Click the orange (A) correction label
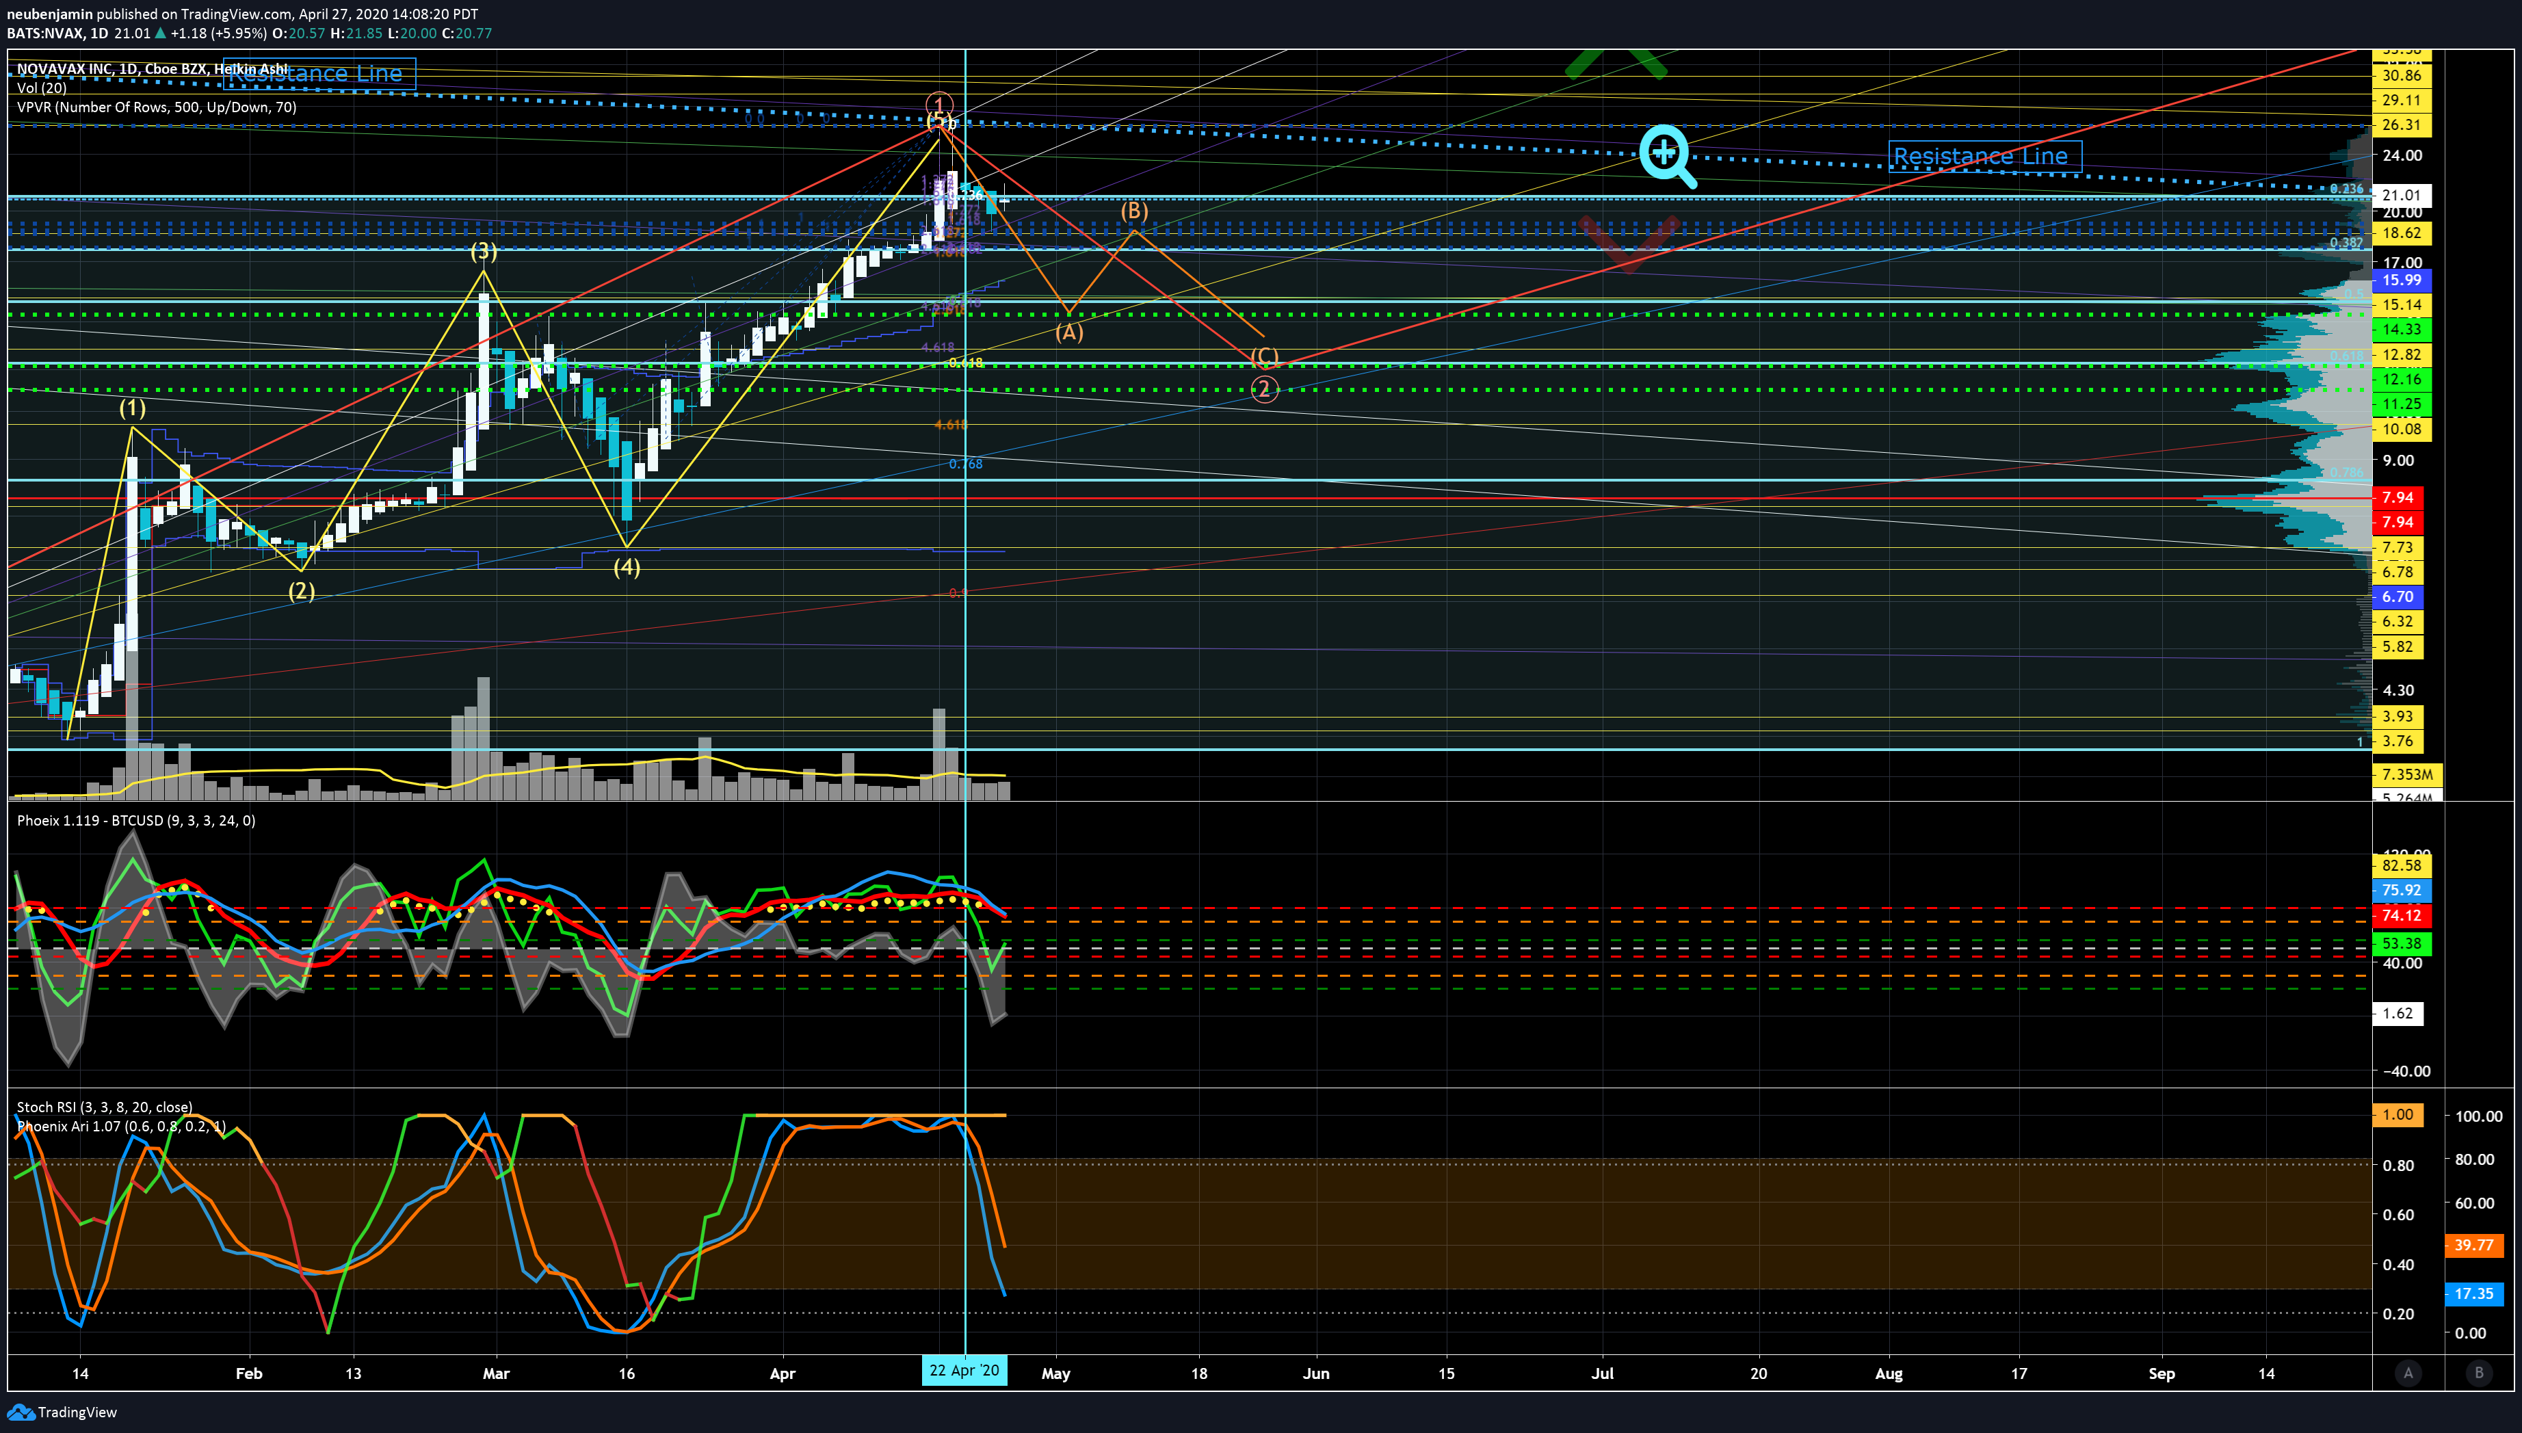This screenshot has width=2522, height=1433. click(1070, 332)
